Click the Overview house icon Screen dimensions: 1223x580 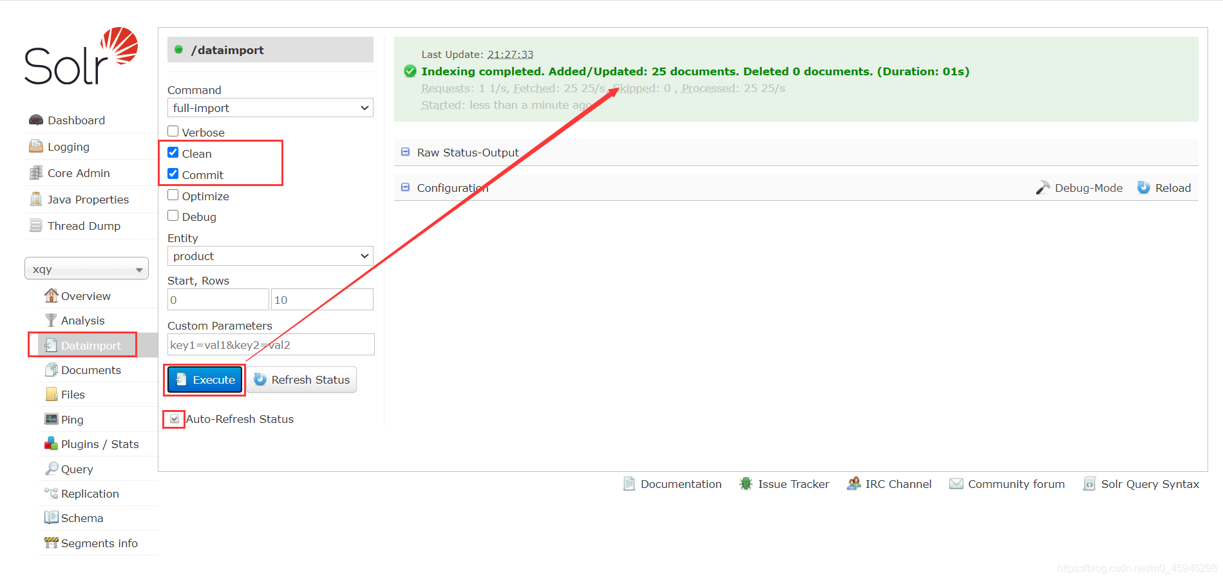tap(51, 295)
